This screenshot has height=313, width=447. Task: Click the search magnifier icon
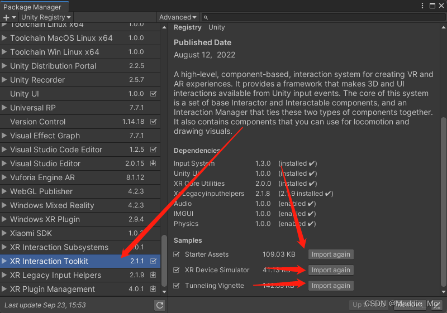(x=206, y=18)
